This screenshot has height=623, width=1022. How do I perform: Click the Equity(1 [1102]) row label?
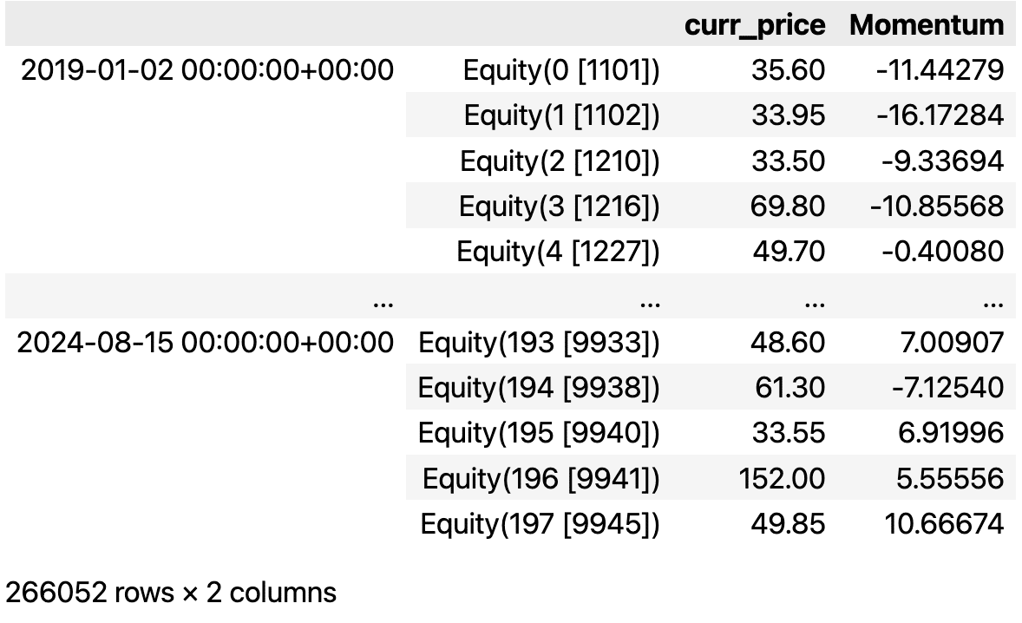point(562,115)
